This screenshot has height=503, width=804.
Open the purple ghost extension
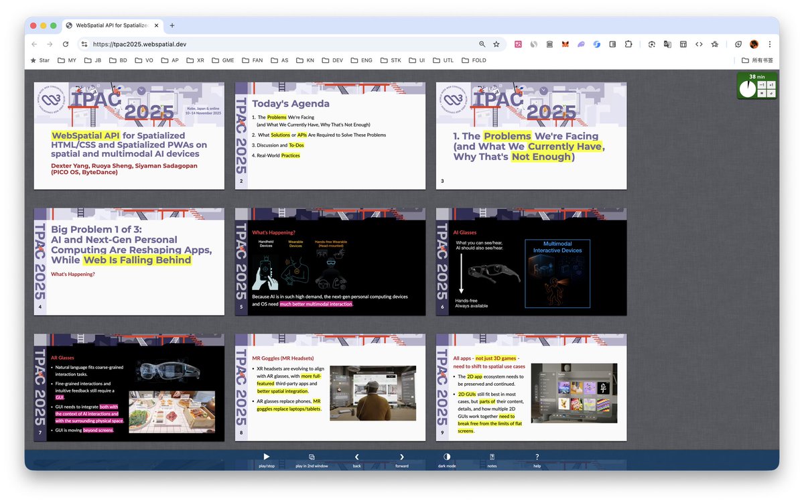(581, 44)
